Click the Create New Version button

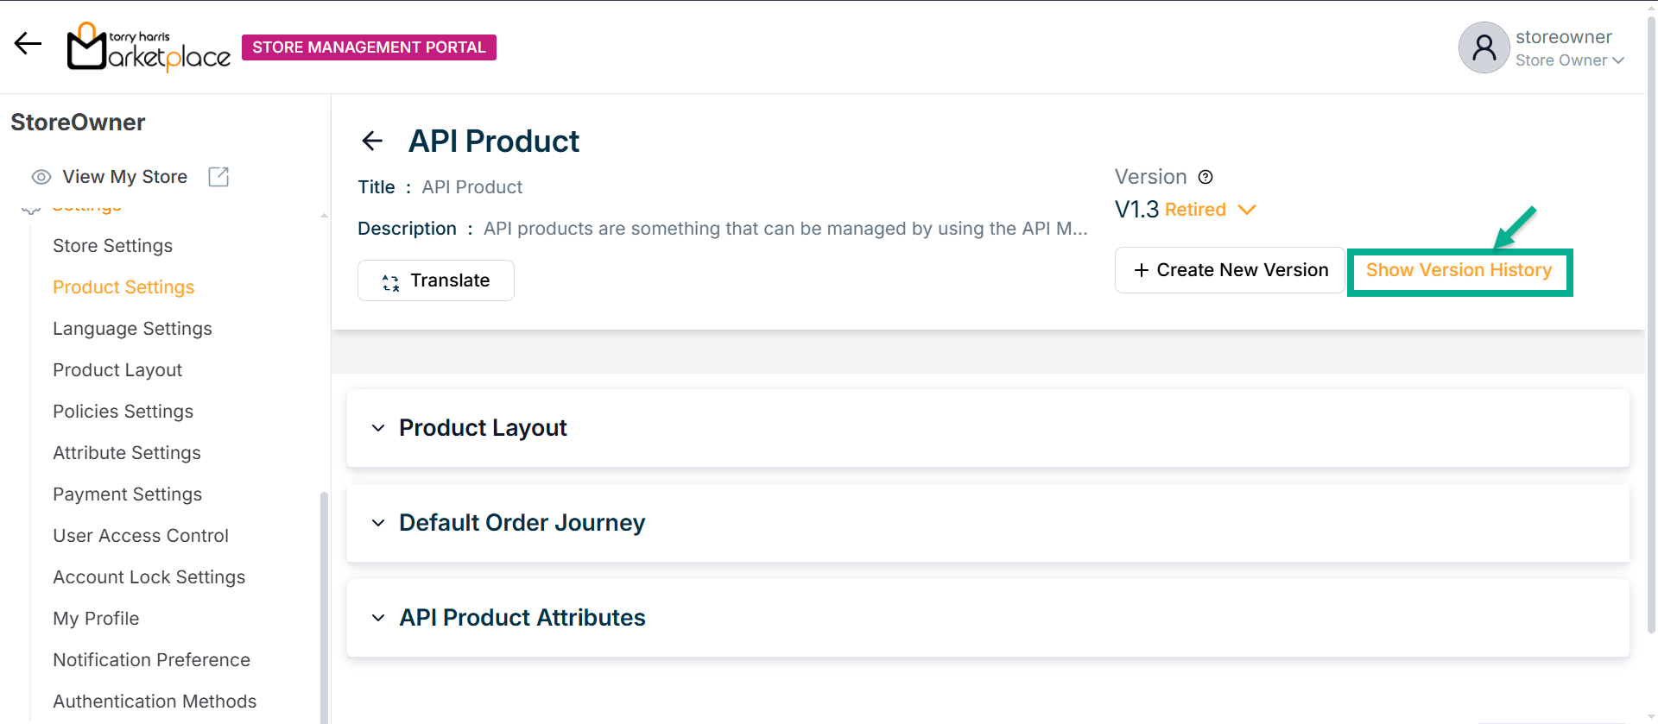tap(1230, 270)
